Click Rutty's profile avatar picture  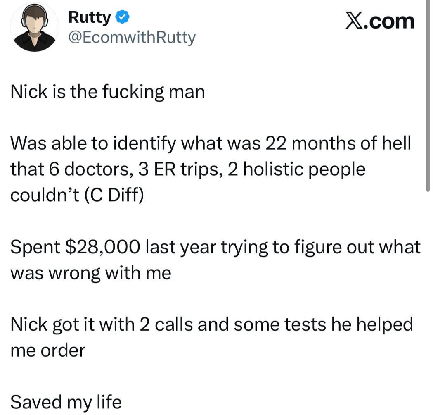[35, 27]
